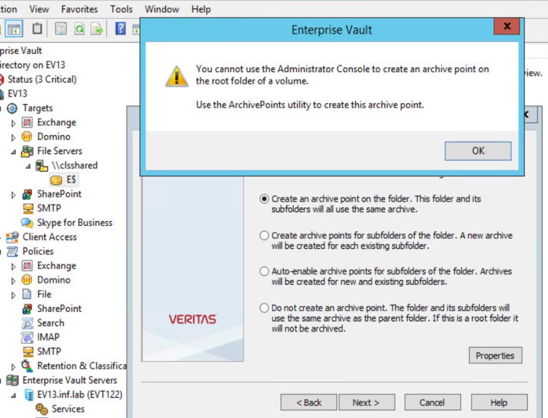This screenshot has width=548, height=418.
Task: Collapse the EV13.inf.lab (EVT122) node
Action: point(13,395)
